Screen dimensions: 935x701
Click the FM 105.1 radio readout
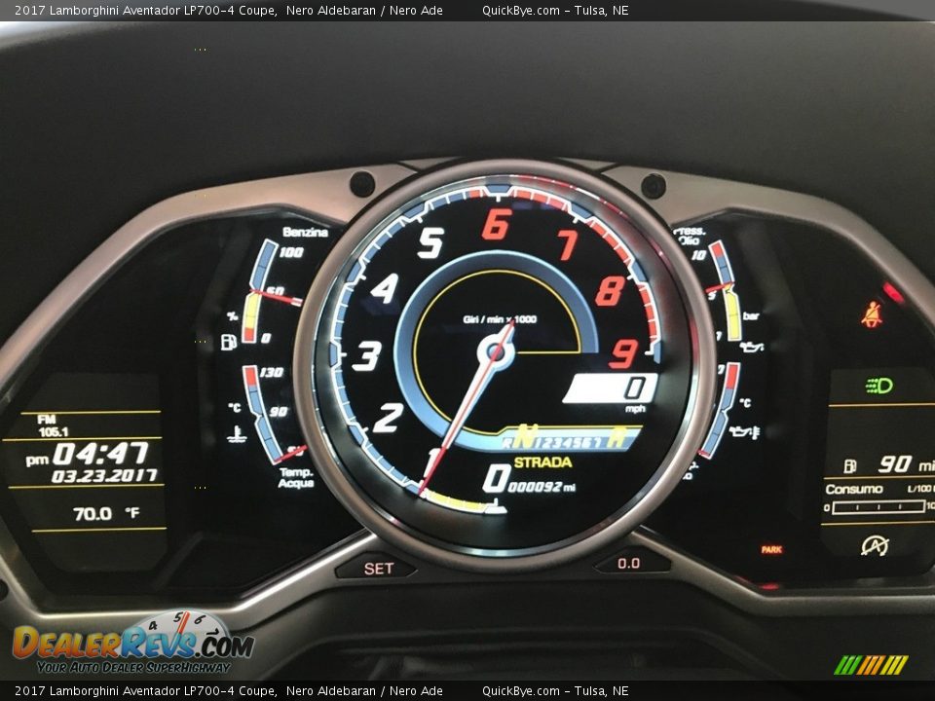(x=53, y=425)
